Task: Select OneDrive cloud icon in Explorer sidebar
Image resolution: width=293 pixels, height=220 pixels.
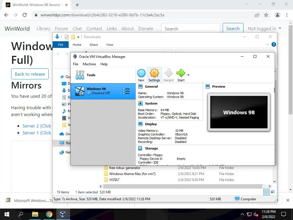Action: tap(62, 134)
